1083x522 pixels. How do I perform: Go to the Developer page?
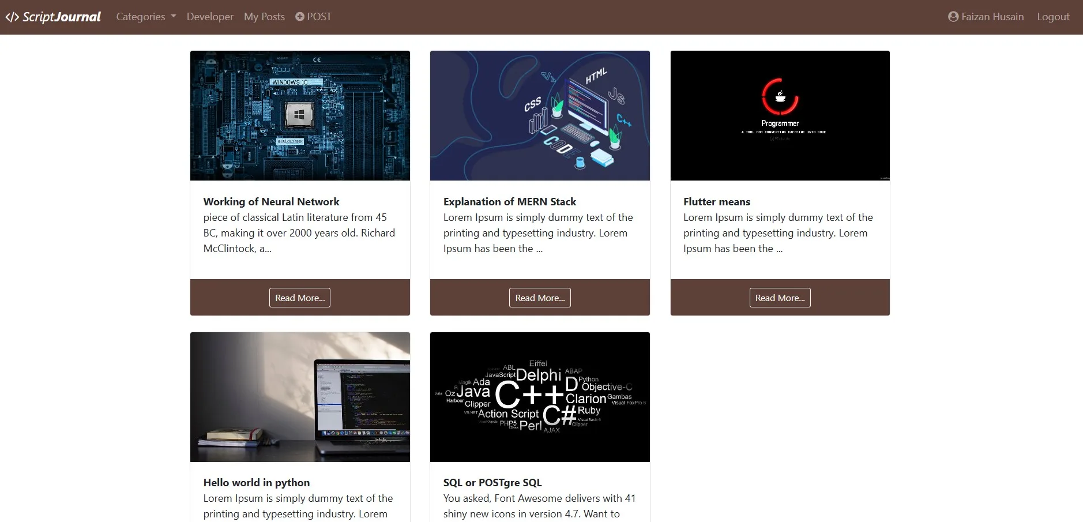click(x=210, y=17)
